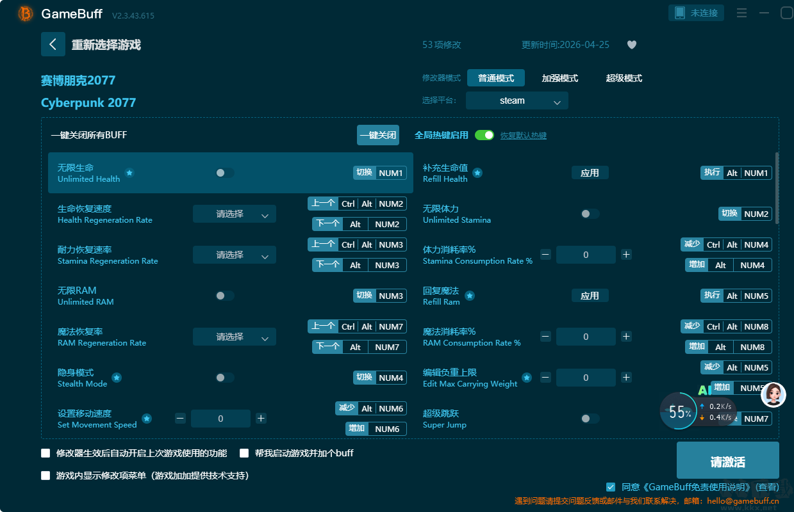Viewport: 794px width, 512px height.
Task: Open Health Regeneration Rate 请选择 dropdown
Action: tap(235, 214)
